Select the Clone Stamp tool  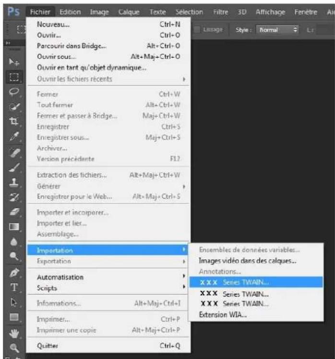(x=14, y=183)
